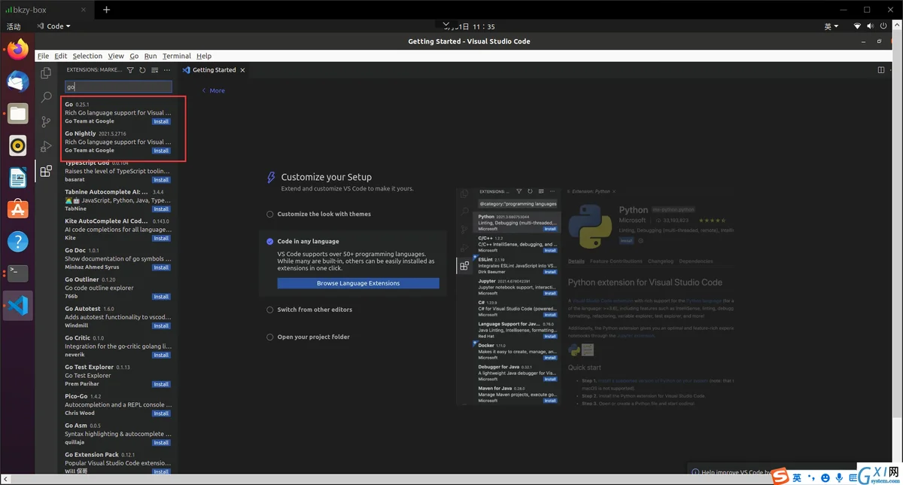
Task: Install the Tabnine Autocomplete AI extension
Action: (161, 209)
